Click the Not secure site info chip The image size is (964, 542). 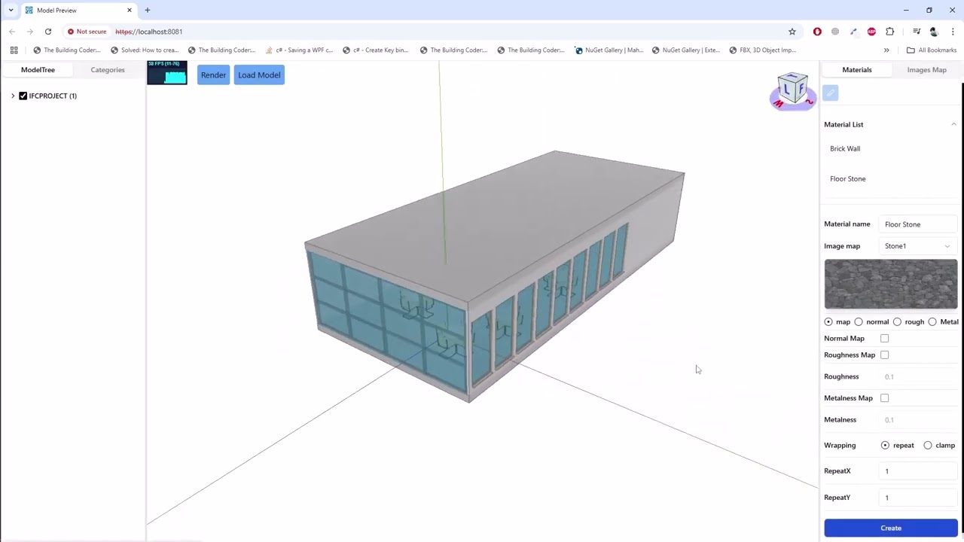(x=87, y=32)
